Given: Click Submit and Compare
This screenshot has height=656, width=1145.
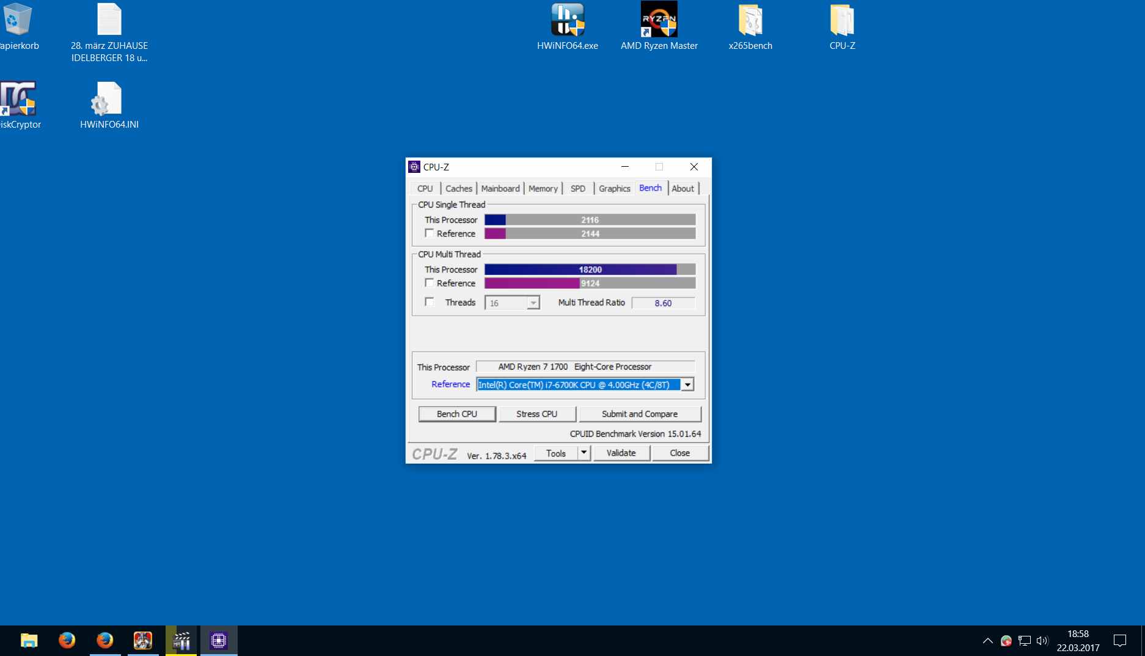Looking at the screenshot, I should 640,414.
